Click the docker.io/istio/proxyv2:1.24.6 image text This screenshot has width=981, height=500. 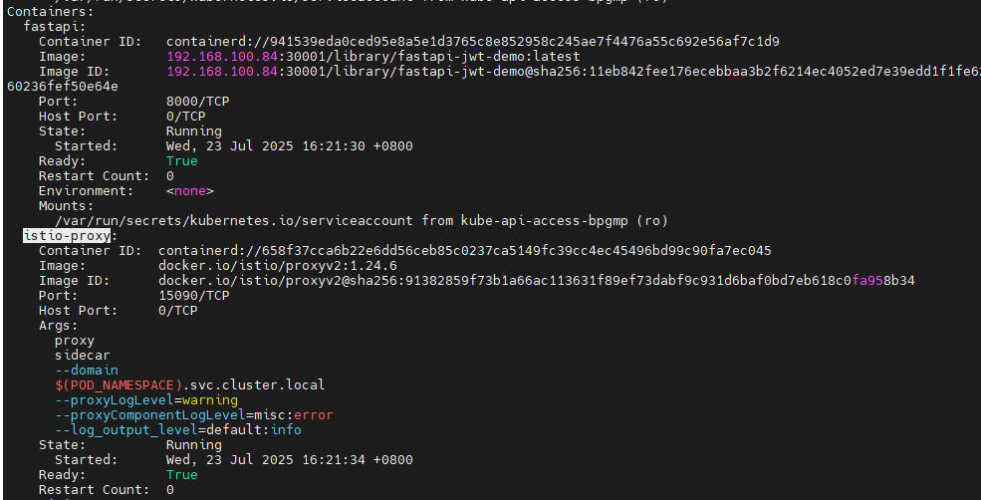click(x=277, y=265)
